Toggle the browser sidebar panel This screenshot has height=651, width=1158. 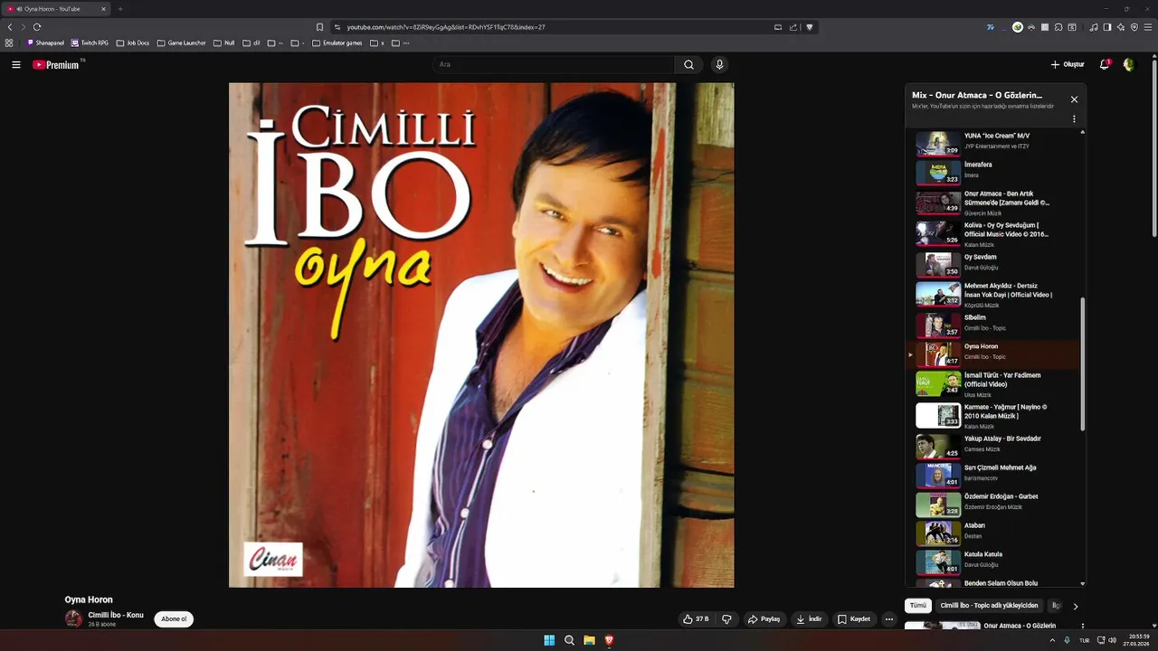[x=1107, y=27]
